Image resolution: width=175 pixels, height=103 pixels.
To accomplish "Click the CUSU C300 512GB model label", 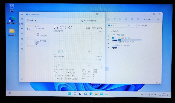I will click(94, 28).
